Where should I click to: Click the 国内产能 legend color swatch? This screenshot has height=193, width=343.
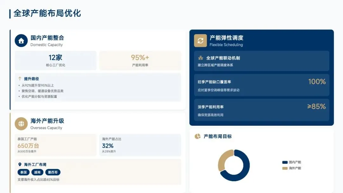click(x=285, y=162)
